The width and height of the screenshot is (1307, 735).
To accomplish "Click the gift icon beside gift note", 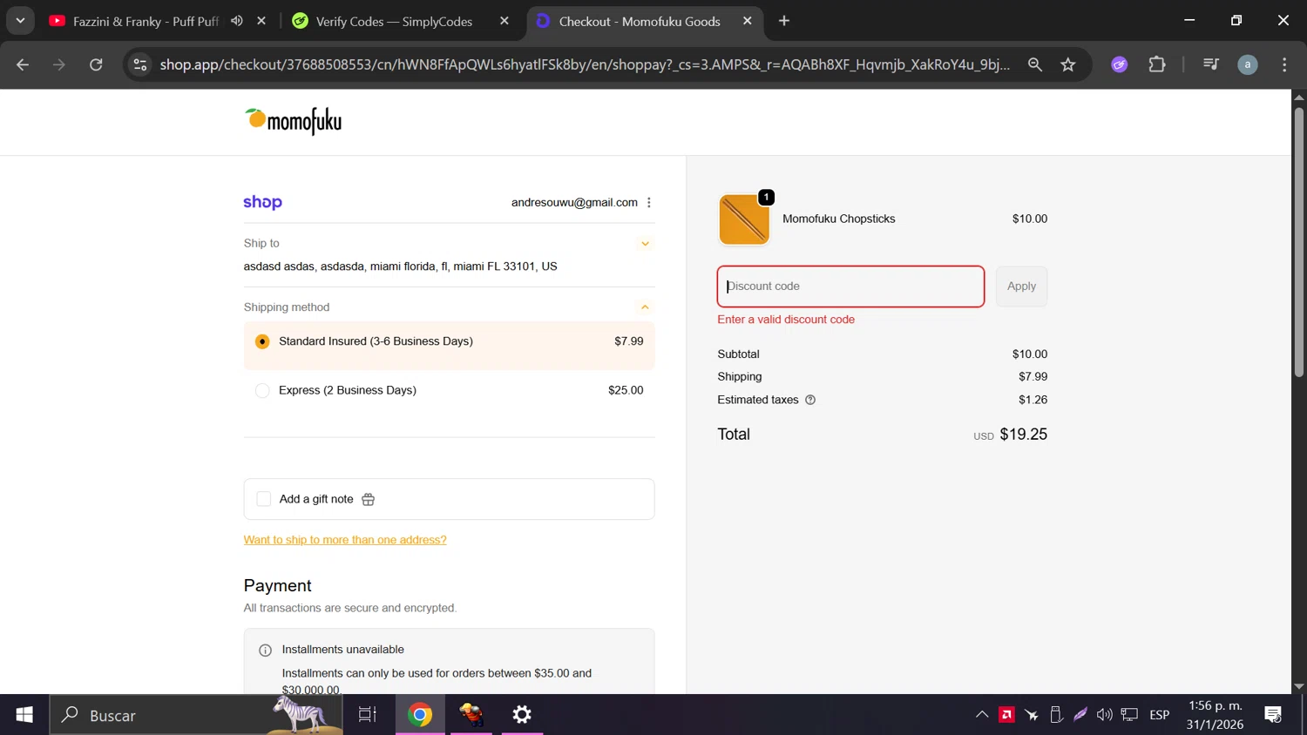I will [x=368, y=499].
